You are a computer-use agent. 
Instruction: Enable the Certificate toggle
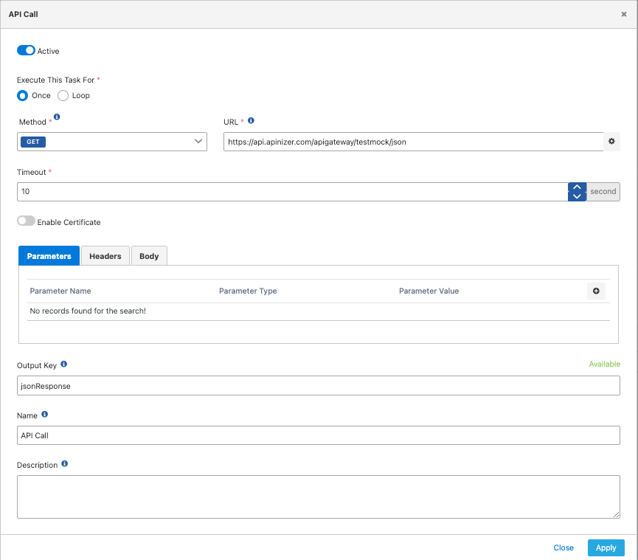pyautogui.click(x=26, y=221)
